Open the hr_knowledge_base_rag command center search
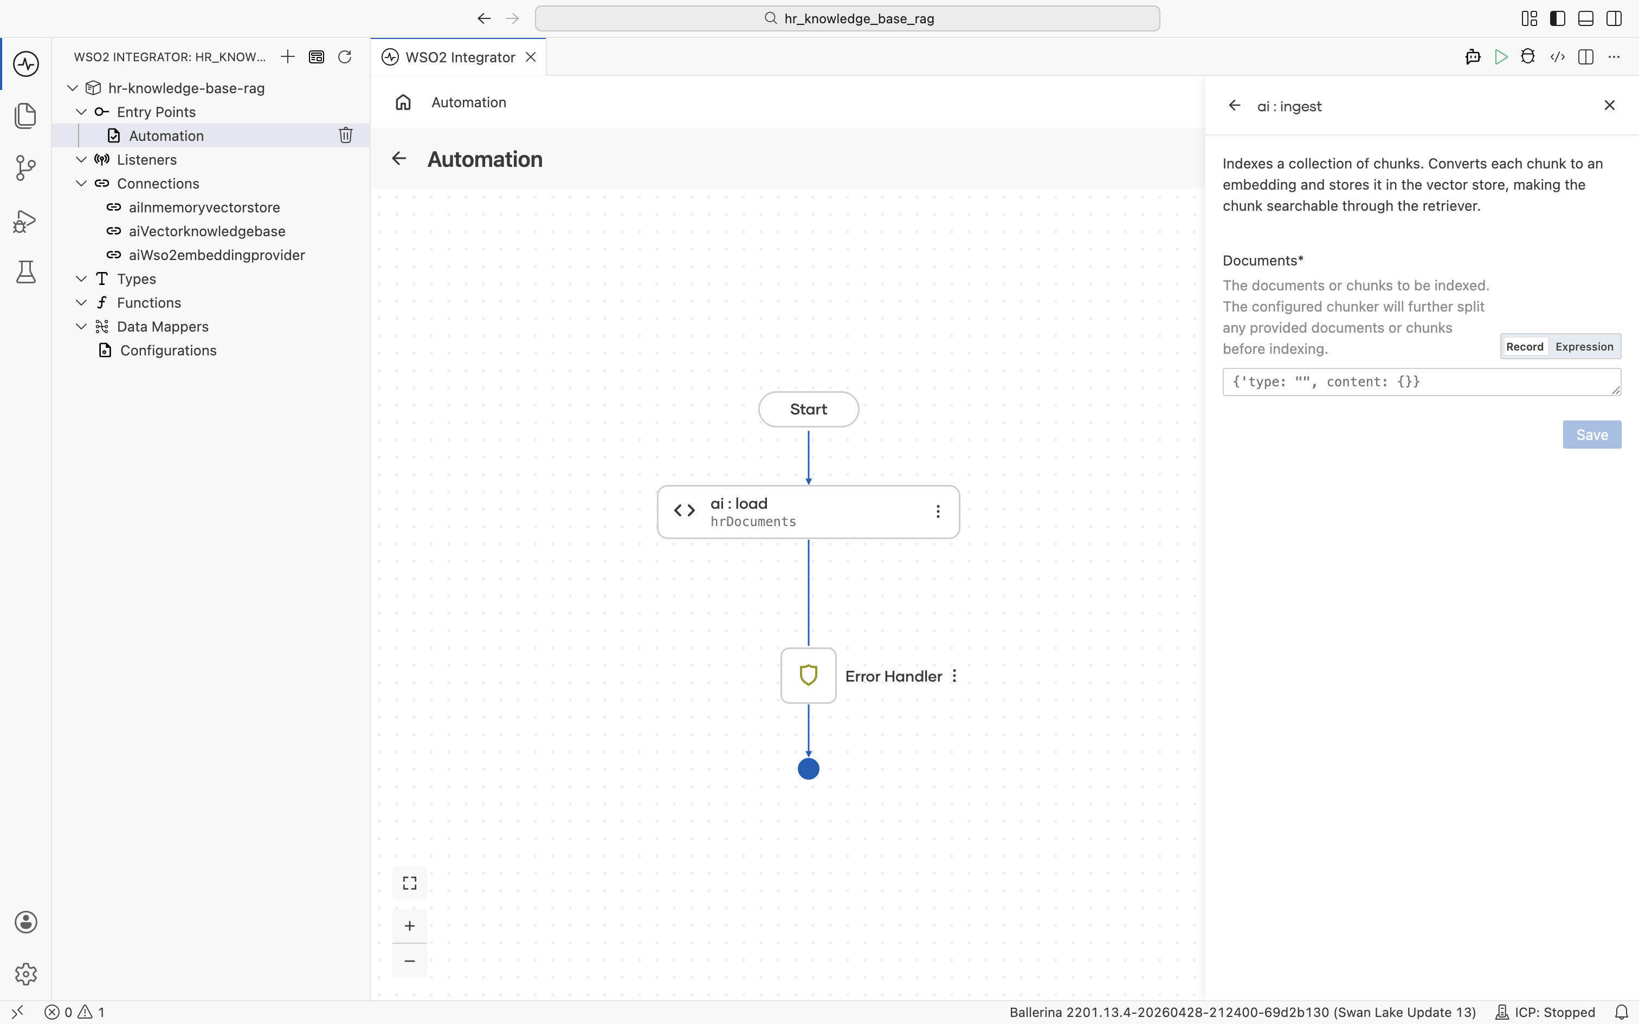The image size is (1639, 1024). click(847, 18)
